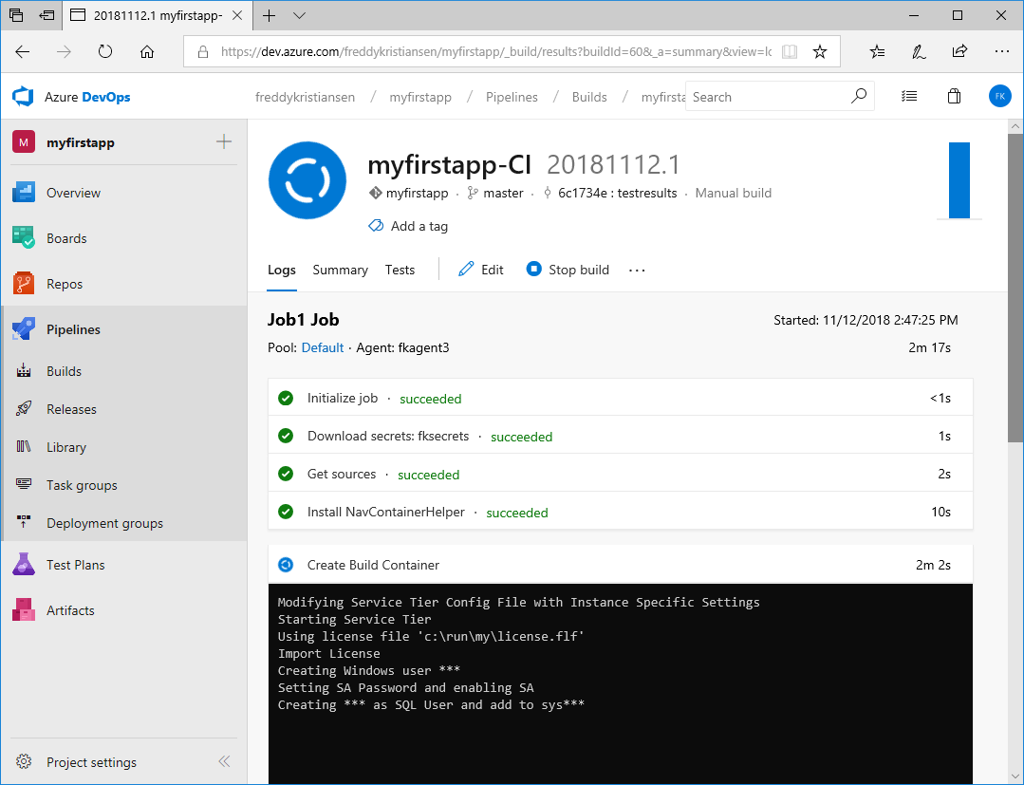Expand the Create Build Container step

(373, 565)
